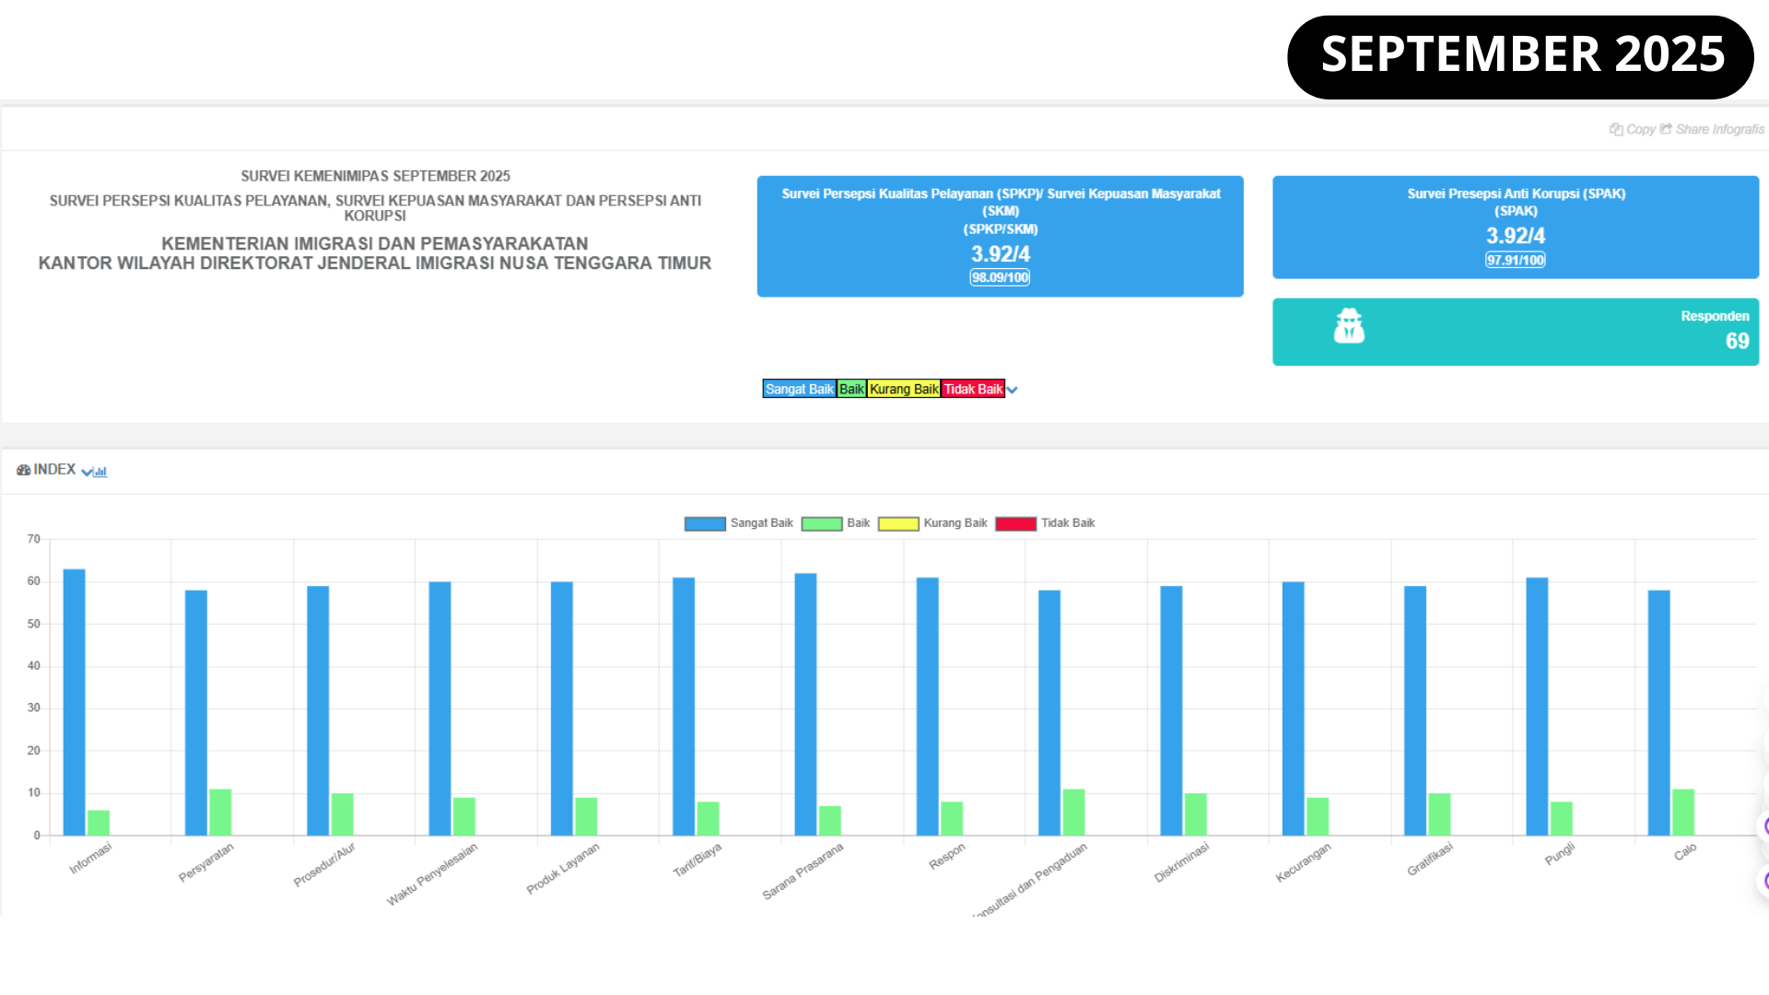
Task: Click the Calo Baik green bar
Action: 1682,813
